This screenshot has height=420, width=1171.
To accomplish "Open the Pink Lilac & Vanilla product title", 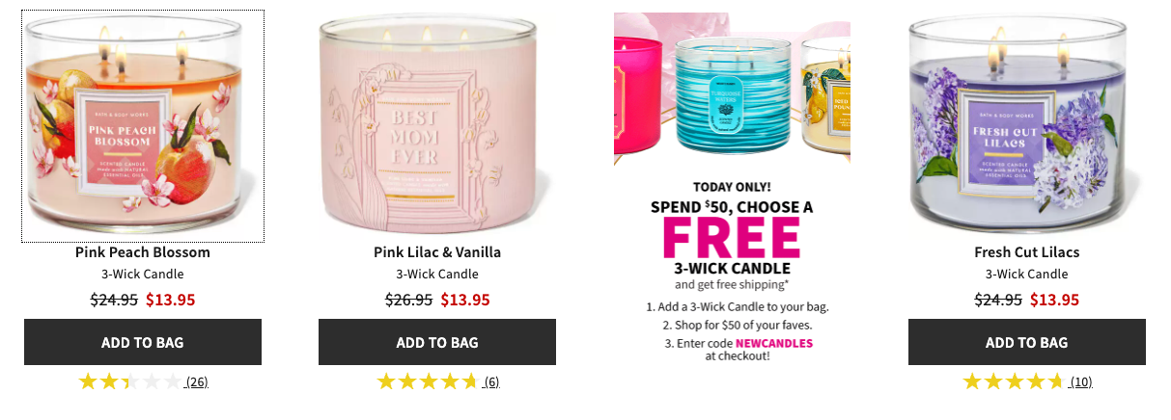I will click(x=437, y=252).
